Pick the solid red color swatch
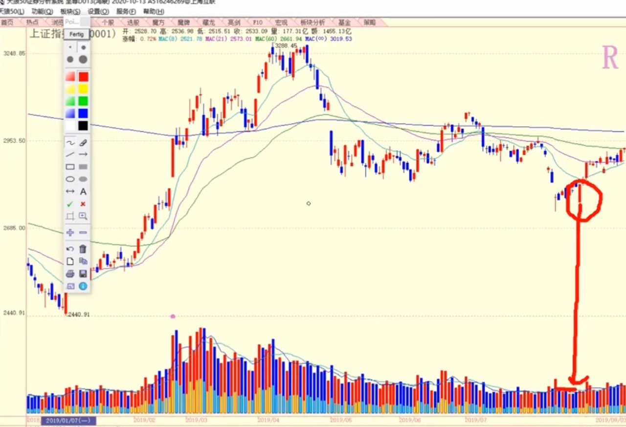This screenshot has height=427, width=626. 83,77
